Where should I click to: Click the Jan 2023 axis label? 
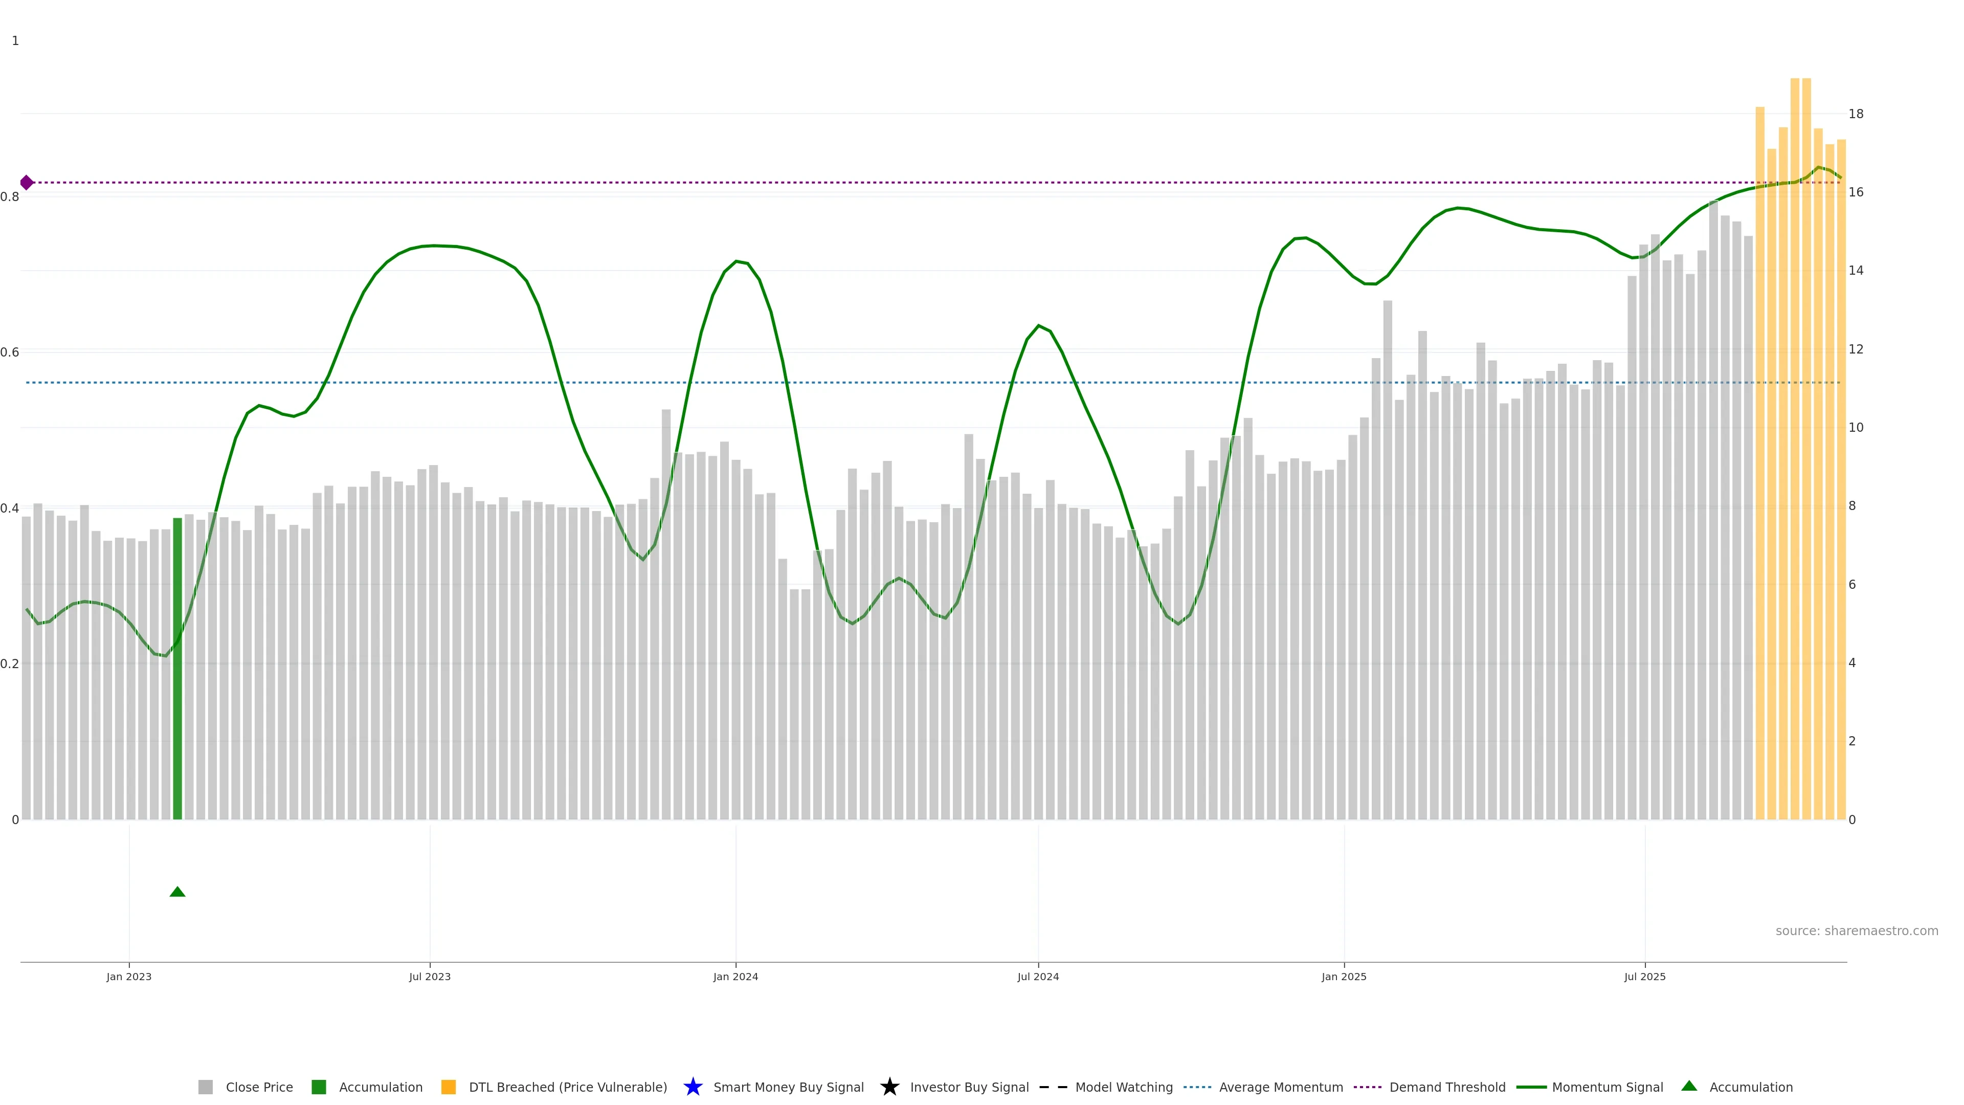(129, 976)
